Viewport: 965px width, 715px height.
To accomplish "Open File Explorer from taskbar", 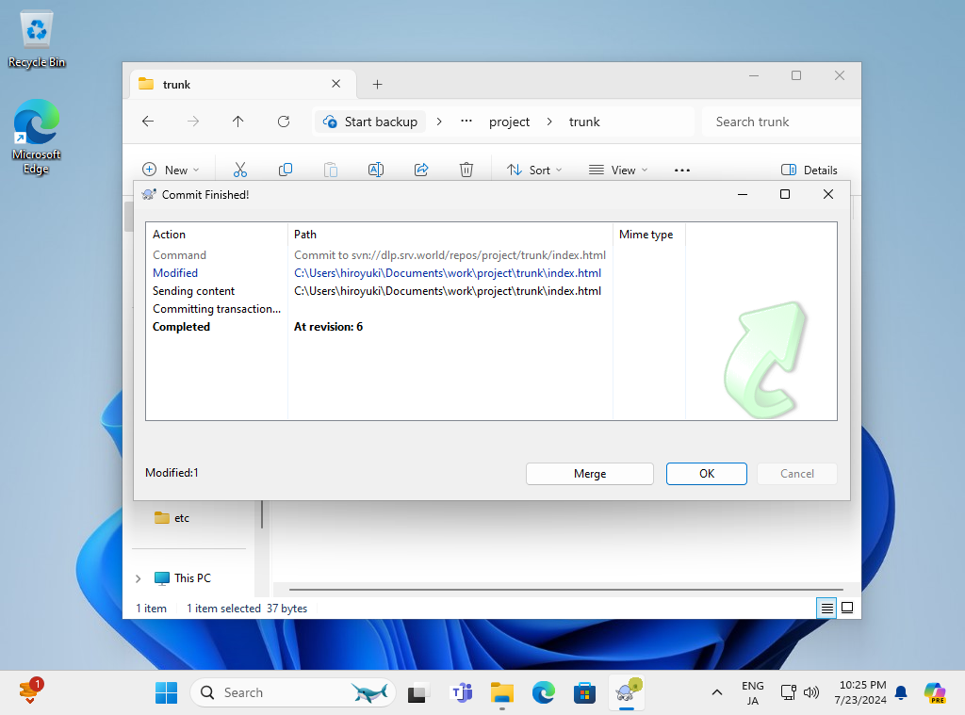I will pos(502,692).
